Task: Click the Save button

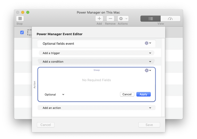Action: [149, 125]
